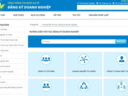Click the CÔNG TY CỔ PHẦN card label
This screenshot has height=96, width=128.
click(46, 71)
